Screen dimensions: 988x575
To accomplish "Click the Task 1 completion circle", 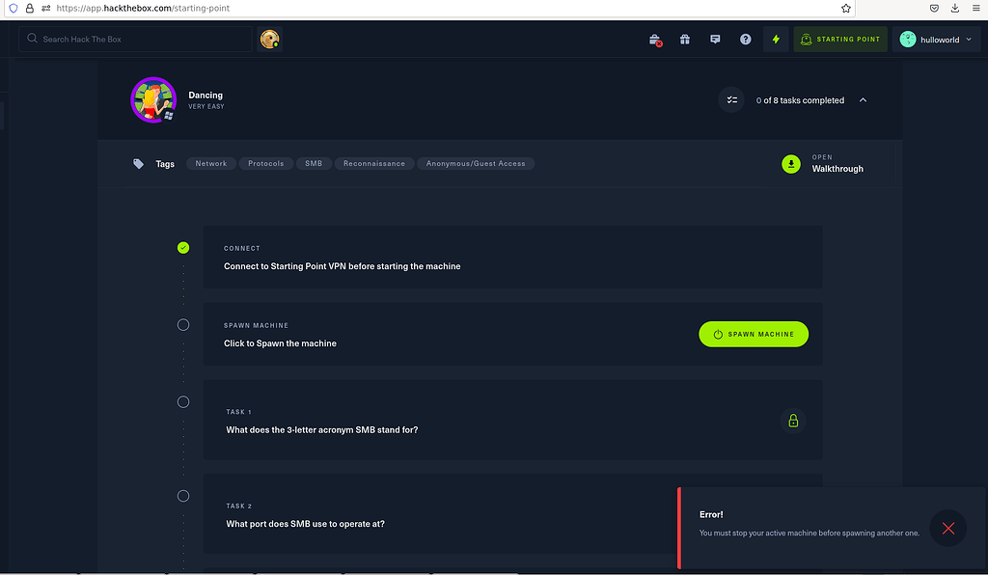I will pos(183,401).
